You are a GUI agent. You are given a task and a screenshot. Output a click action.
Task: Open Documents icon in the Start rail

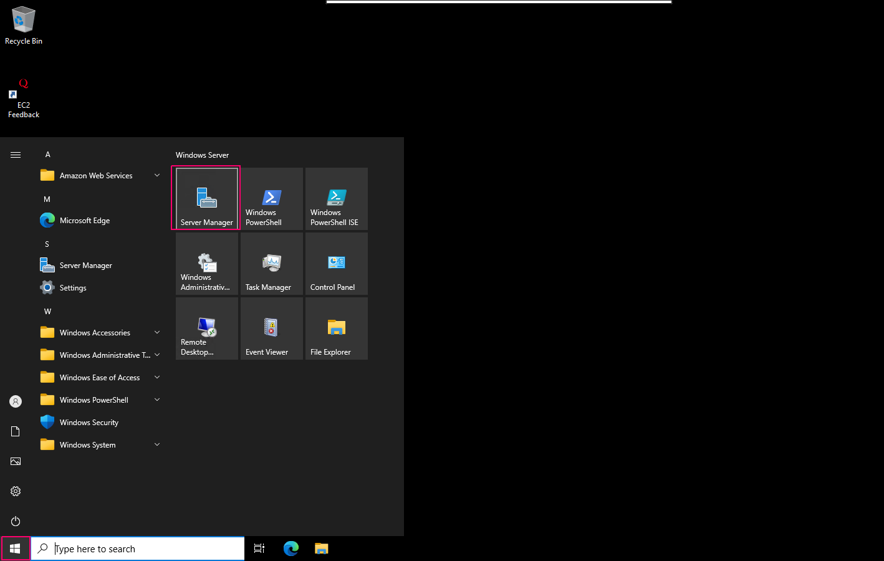click(x=16, y=431)
